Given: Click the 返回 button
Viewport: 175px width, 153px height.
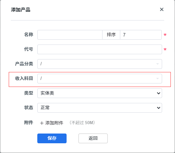Looking at the screenshot, I should (x=93, y=138).
